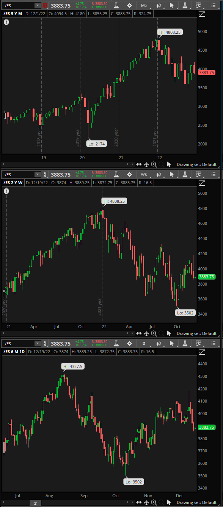Click Lo: 2174 bubble on monthly chart

pyautogui.click(x=97, y=144)
